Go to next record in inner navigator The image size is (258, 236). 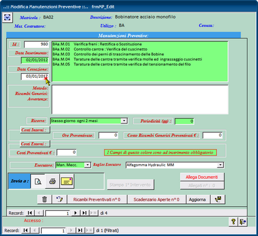click(75, 213)
